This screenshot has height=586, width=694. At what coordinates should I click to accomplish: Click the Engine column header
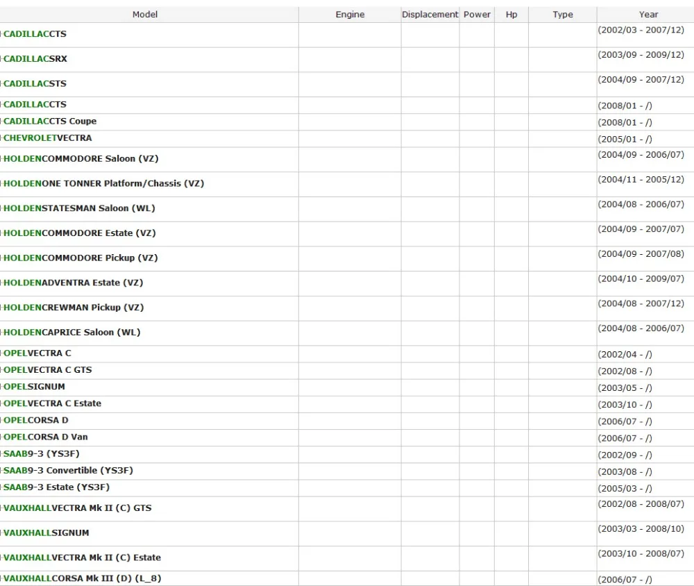350,14
